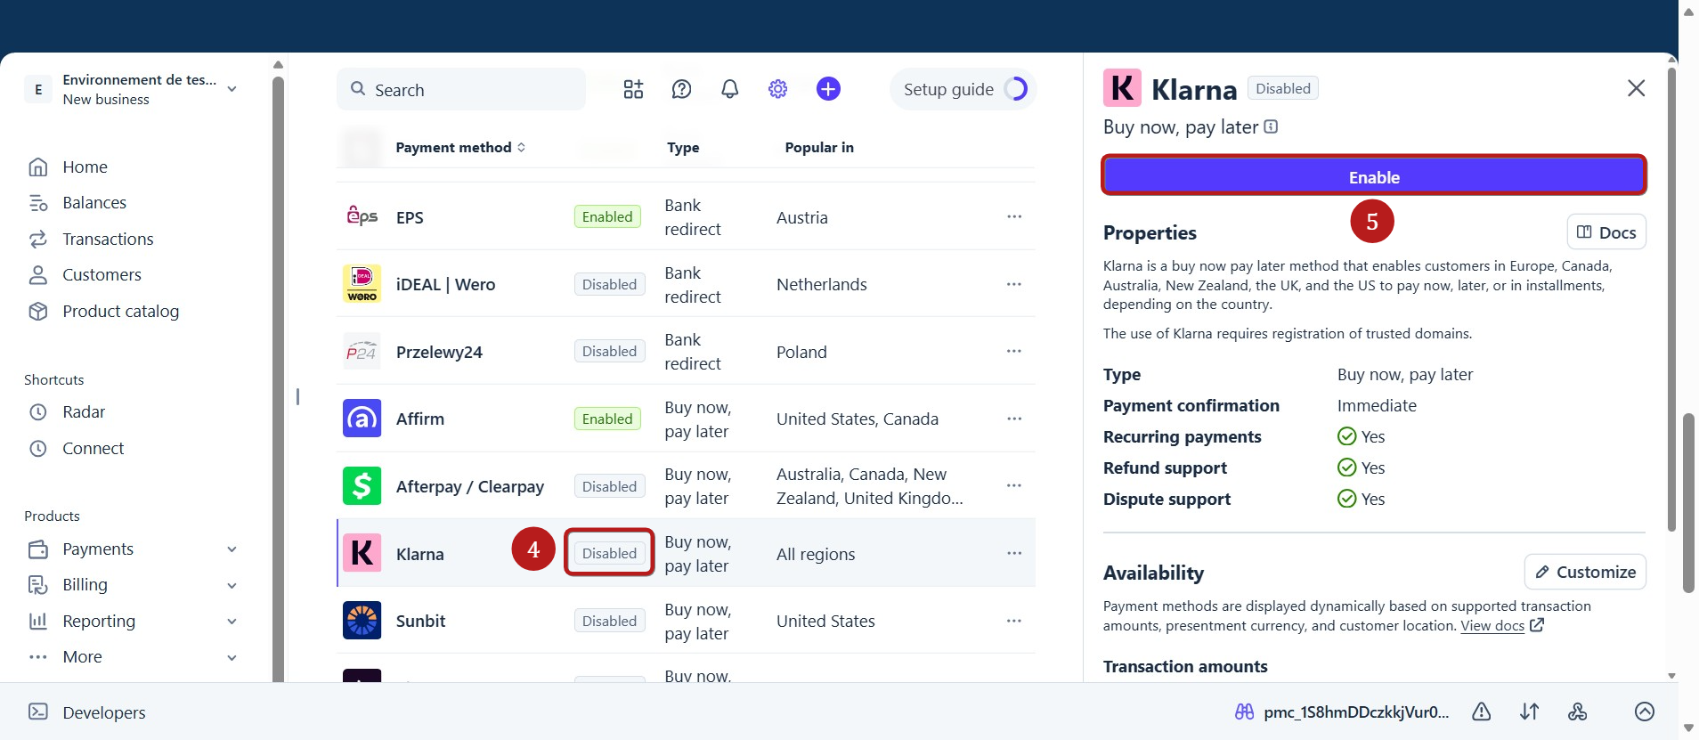The width and height of the screenshot is (1699, 740).
Task: Click the Przelewy24 Disabled badge
Action: coord(609,351)
